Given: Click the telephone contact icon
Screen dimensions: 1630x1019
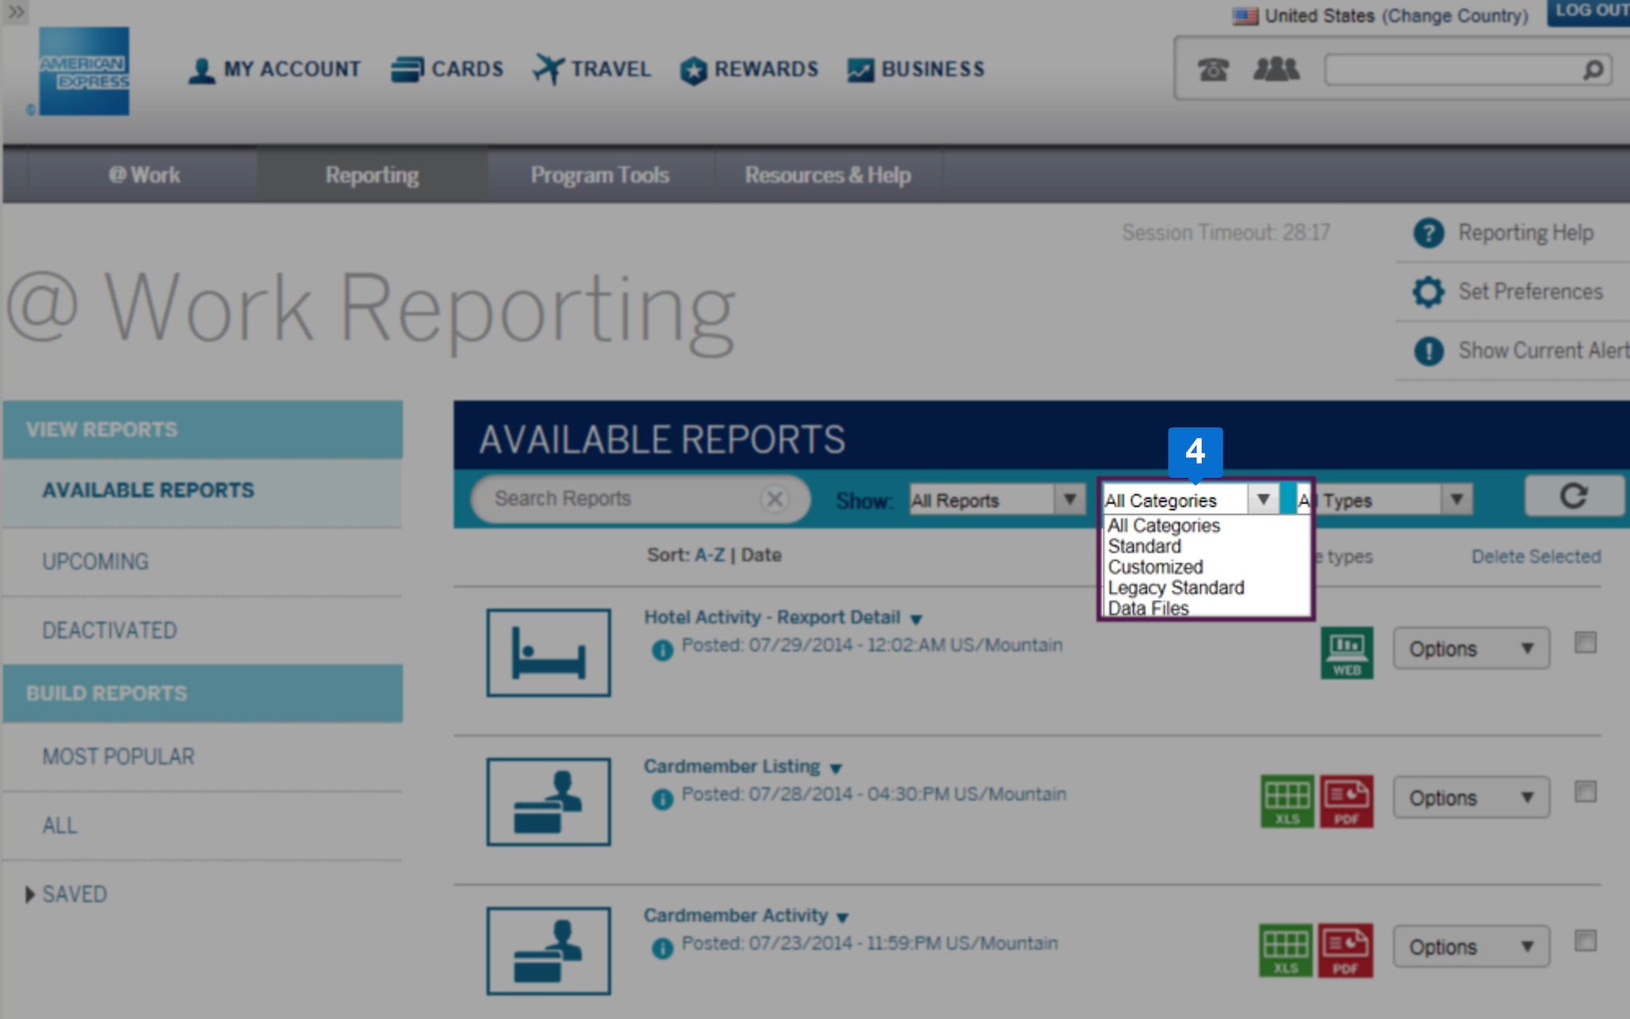Looking at the screenshot, I should [1213, 70].
